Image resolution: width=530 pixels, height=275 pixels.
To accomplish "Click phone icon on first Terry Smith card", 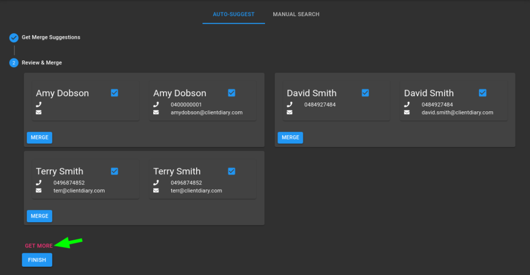I will tap(39, 183).
